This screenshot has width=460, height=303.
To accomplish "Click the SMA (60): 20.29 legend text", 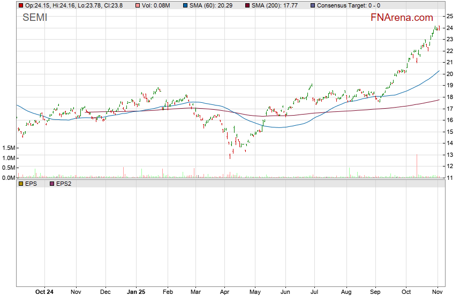I will tap(215, 5).
